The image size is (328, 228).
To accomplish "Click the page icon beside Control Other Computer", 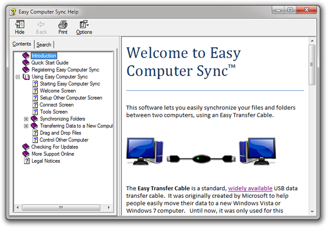I will (x=35, y=140).
